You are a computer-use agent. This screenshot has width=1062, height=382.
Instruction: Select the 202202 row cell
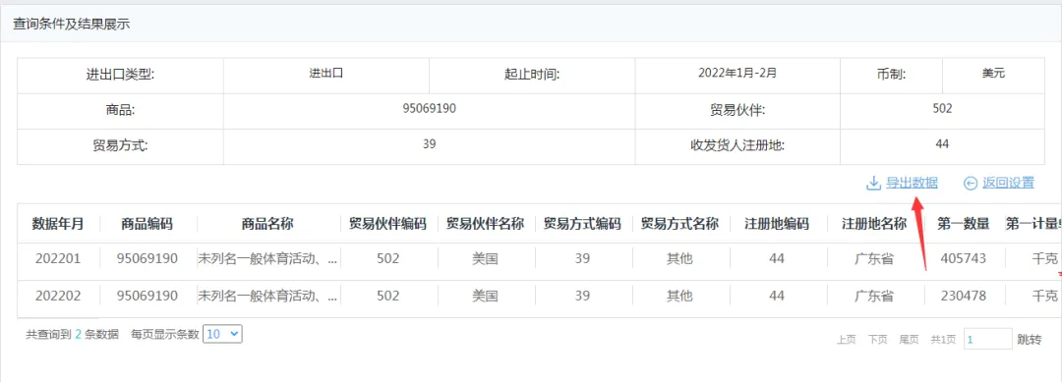point(58,297)
